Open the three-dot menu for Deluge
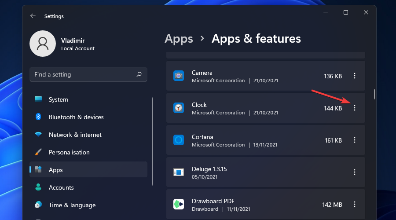This screenshot has width=396, height=220. point(355,172)
